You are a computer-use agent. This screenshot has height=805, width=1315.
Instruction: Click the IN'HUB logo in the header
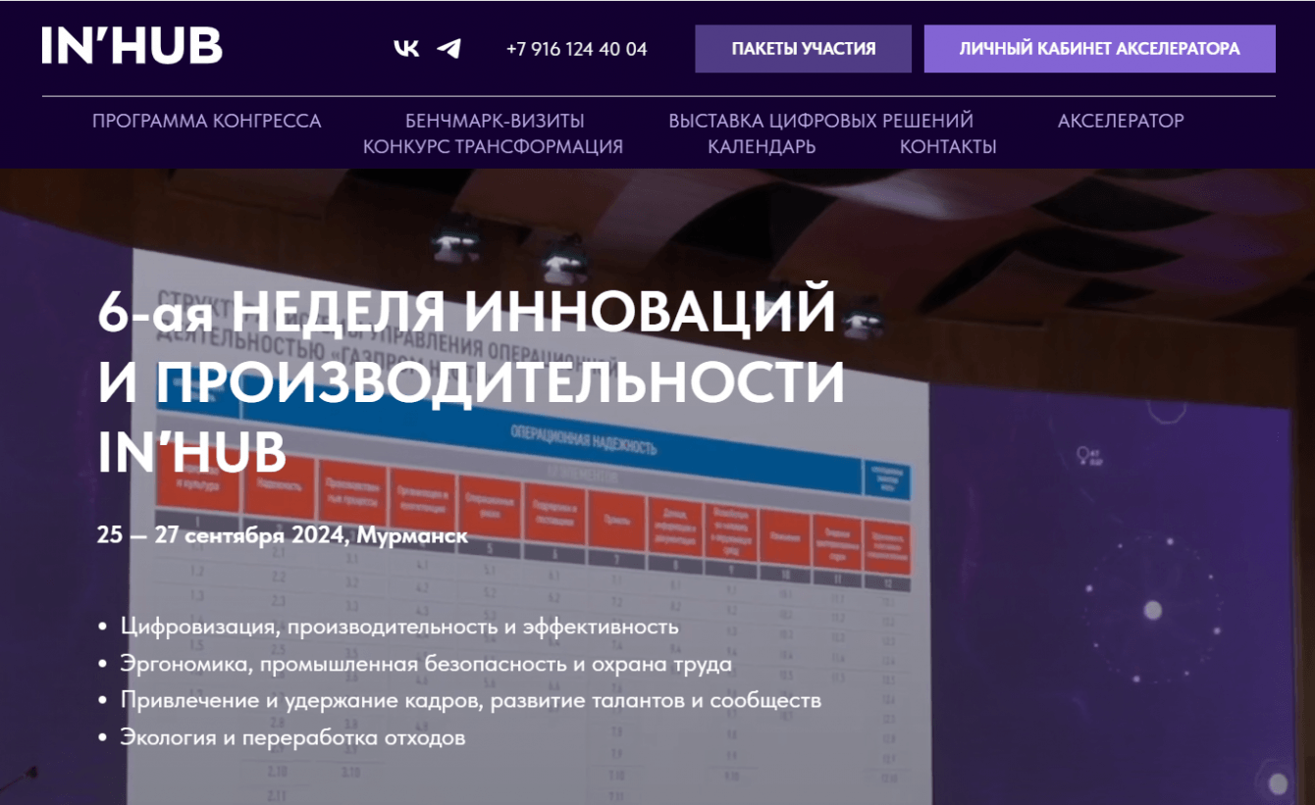132,46
